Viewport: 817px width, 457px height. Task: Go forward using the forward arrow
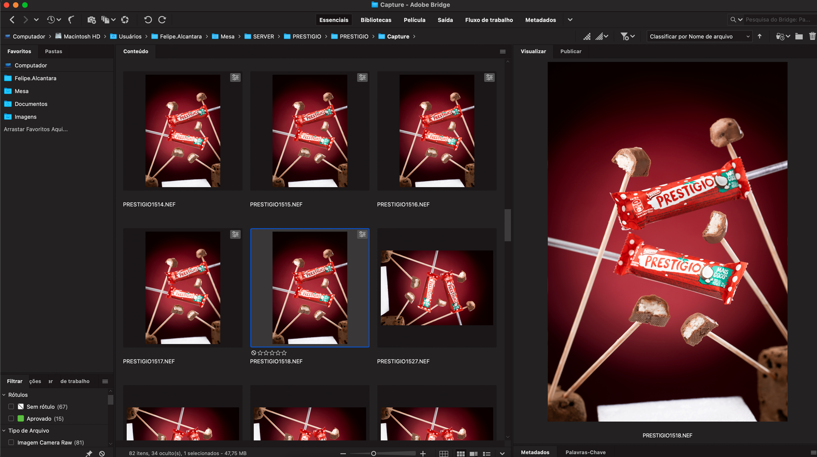26,20
